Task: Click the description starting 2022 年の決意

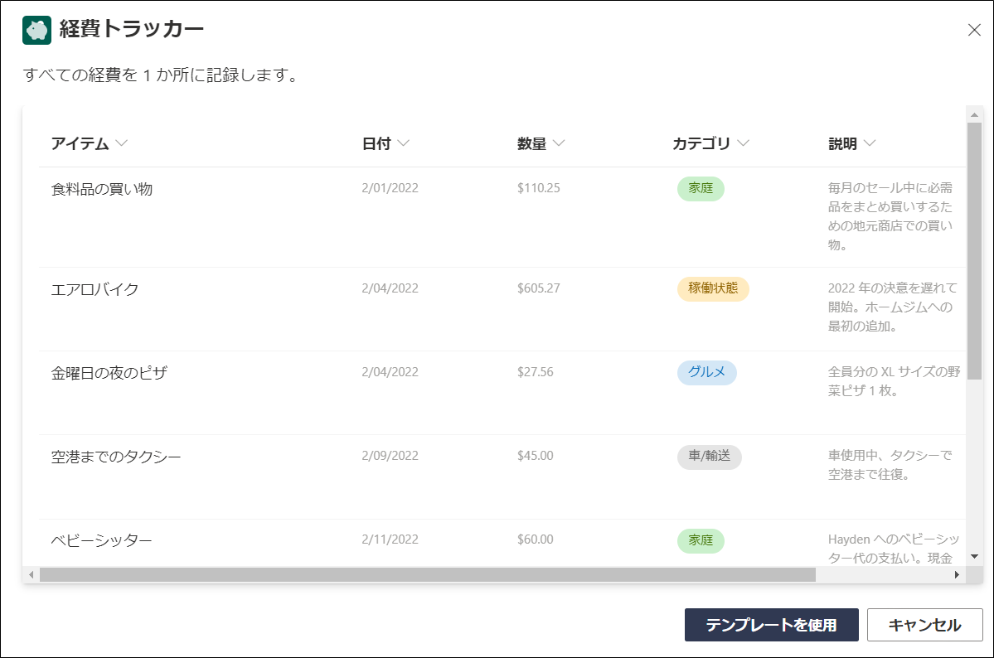Action: pyautogui.click(x=893, y=307)
